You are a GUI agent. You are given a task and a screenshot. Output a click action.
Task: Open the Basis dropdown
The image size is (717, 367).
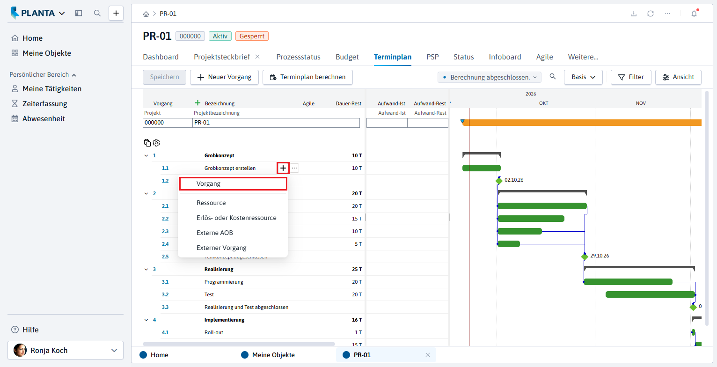[x=583, y=77]
